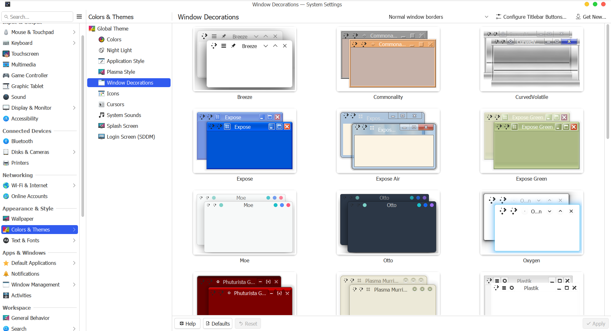Viewport: 611px width, 331px height.
Task: Click the Sound icon in sidebar
Action: (x=6, y=97)
